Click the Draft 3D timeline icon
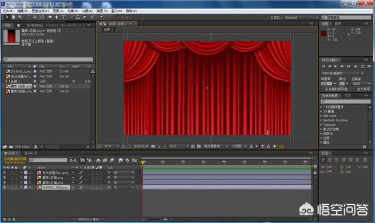 [89, 160]
